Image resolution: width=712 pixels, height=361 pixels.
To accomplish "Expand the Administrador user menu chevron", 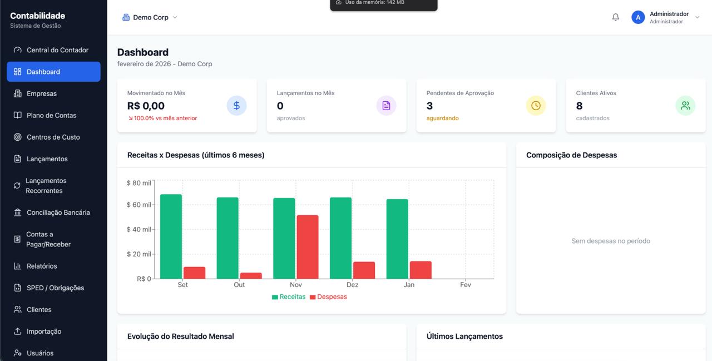I will point(697,17).
